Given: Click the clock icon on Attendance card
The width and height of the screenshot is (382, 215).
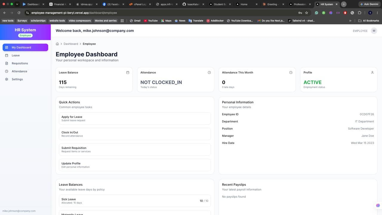Looking at the screenshot, I should pyautogui.click(x=209, y=73).
